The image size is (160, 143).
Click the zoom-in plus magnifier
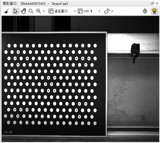click(39, 11)
